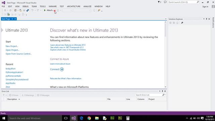Expand the Start Page left triangle

coord(2,30)
